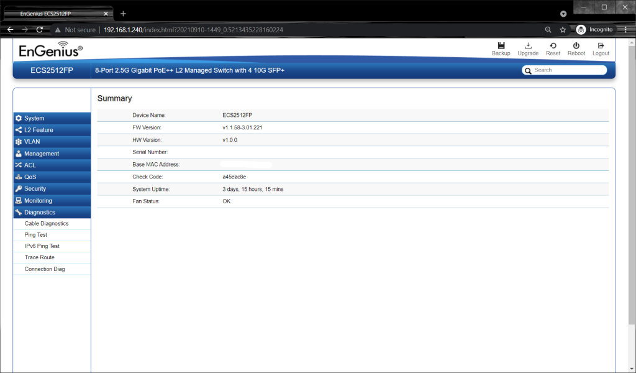Open Connection Diag submenu item
The image size is (636, 373).
(52, 269)
